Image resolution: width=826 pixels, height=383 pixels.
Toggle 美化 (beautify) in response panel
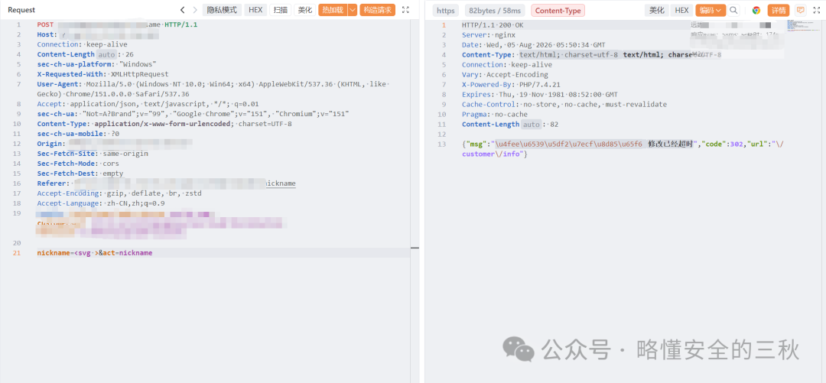[656, 11]
